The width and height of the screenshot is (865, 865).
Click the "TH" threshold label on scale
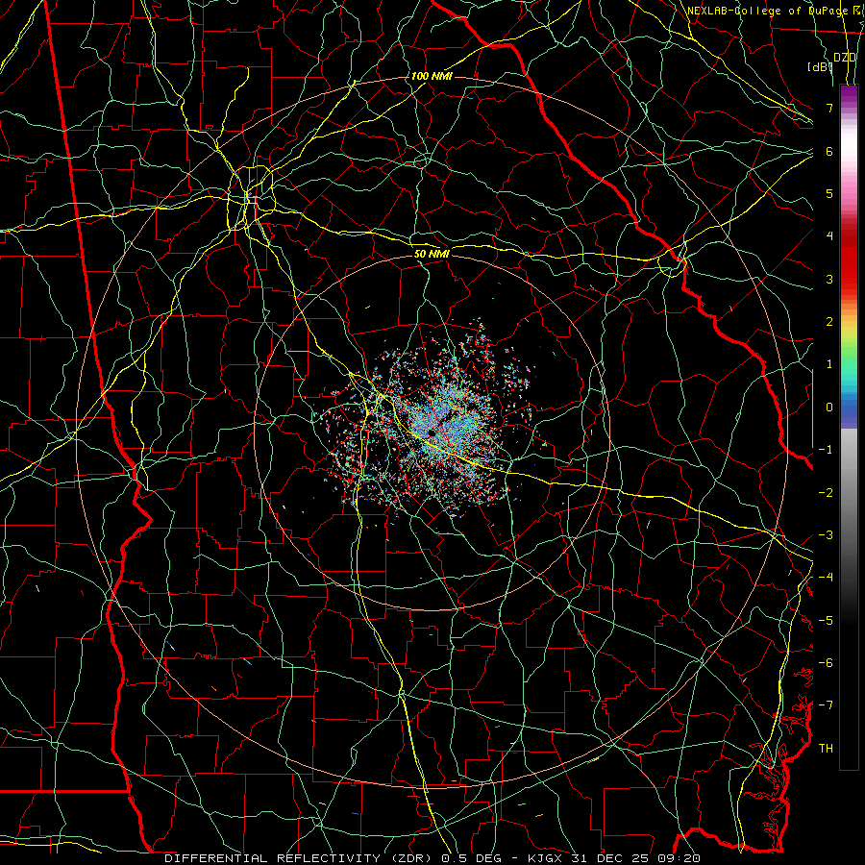click(826, 749)
